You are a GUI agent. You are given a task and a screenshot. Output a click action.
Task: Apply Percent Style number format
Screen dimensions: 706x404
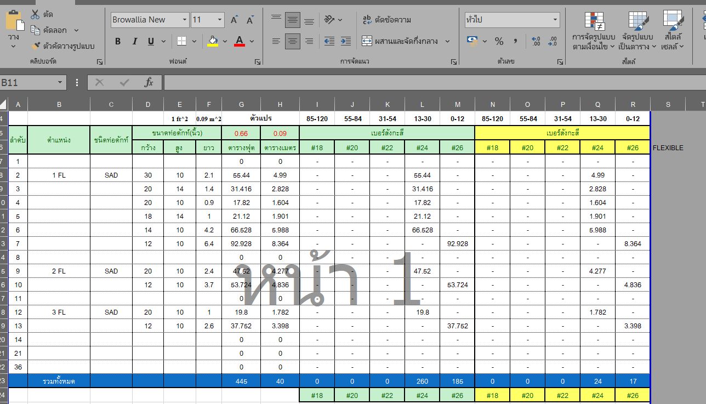499,41
